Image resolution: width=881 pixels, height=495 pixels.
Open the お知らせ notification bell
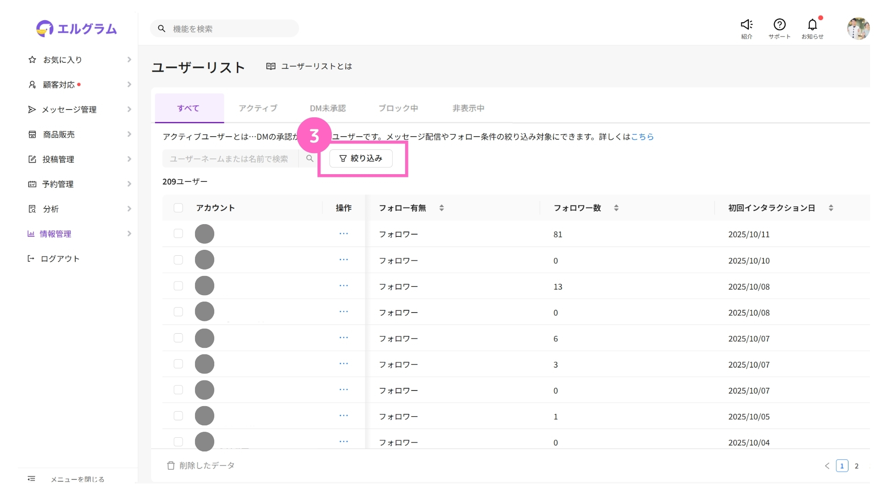[812, 25]
